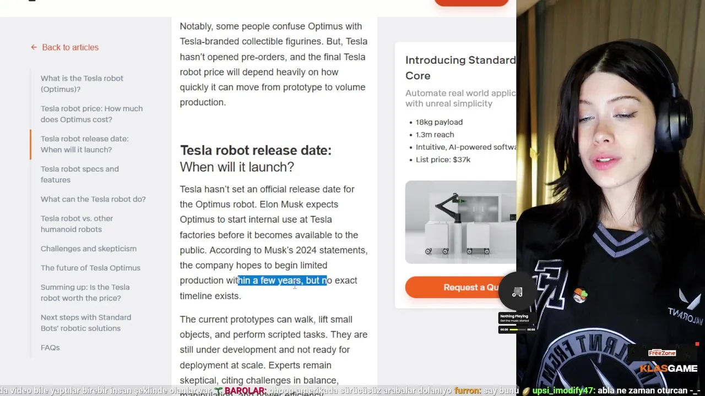705x396 pixels.
Task: Click the music note icon in overlay widget
Action: (x=517, y=293)
